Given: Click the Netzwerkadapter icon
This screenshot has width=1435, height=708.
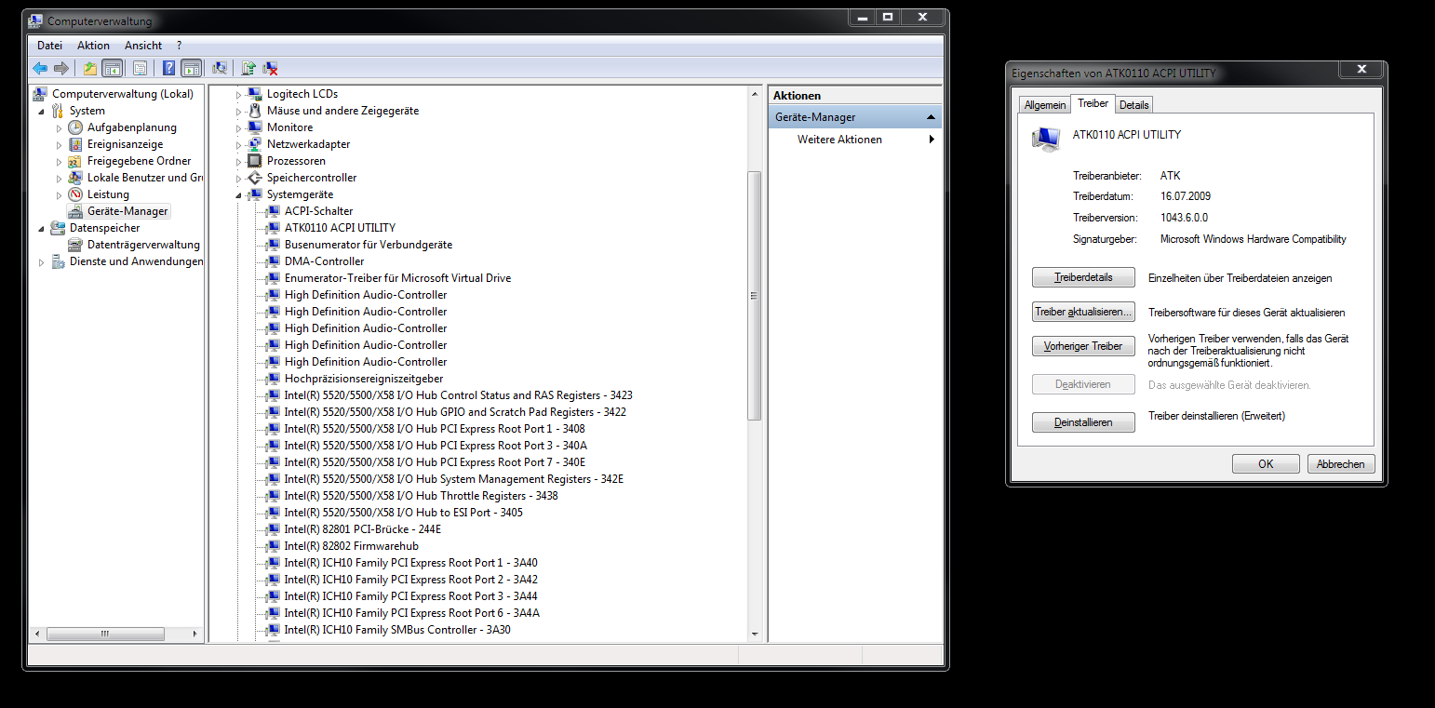Looking at the screenshot, I should [255, 144].
